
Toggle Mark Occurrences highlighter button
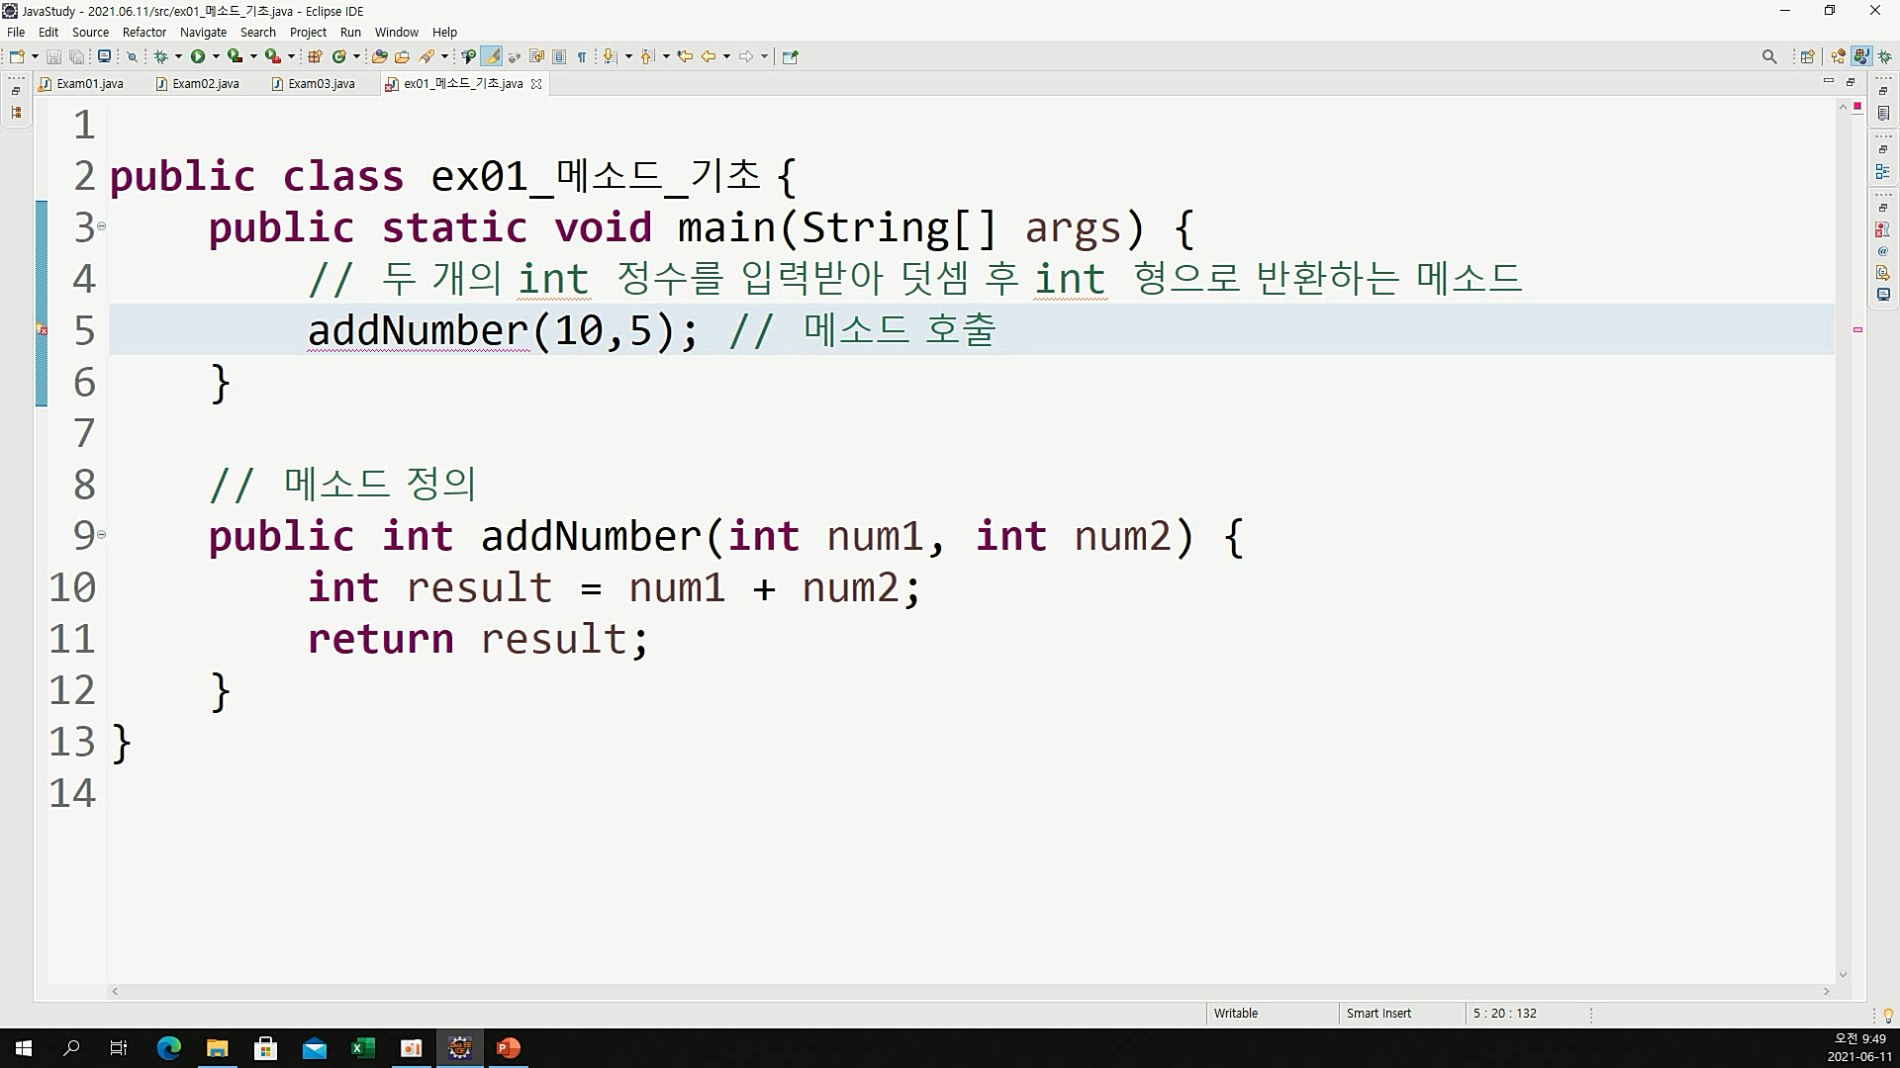(x=492, y=56)
